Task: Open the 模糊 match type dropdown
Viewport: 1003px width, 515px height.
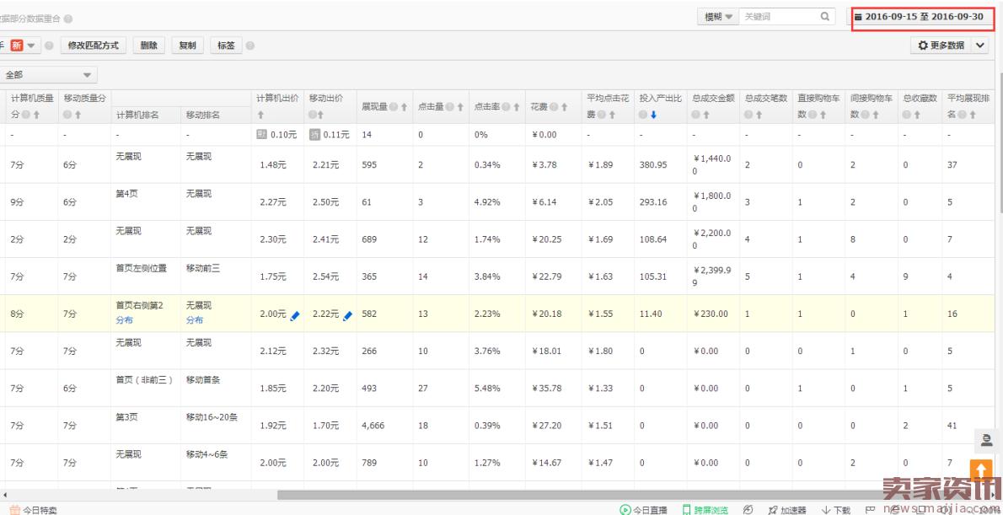Action: [x=718, y=17]
